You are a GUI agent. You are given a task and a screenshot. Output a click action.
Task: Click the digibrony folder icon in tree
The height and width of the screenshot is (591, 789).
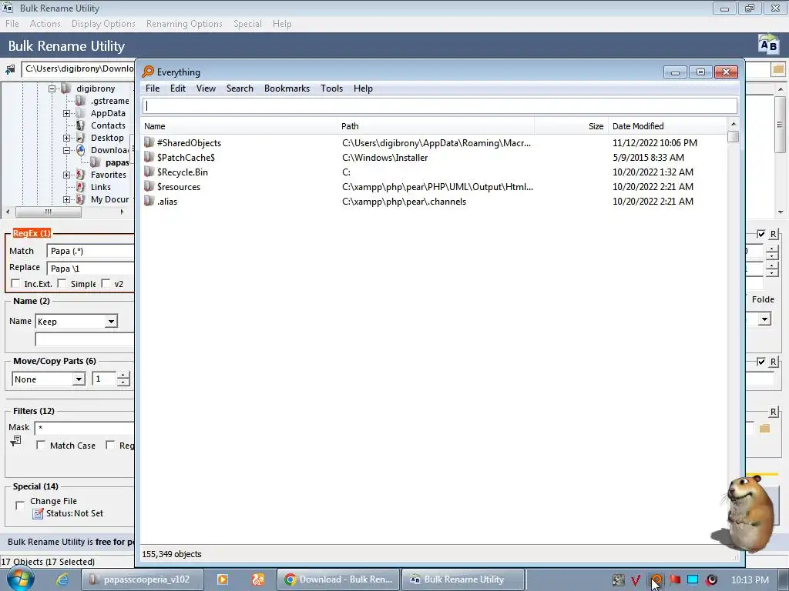[x=66, y=88]
